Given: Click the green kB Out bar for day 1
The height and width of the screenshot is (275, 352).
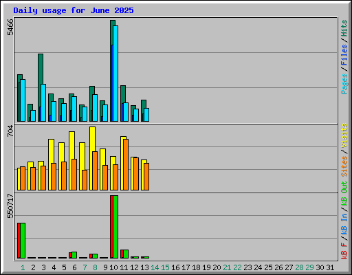Looking at the screenshot, I should point(23,241).
